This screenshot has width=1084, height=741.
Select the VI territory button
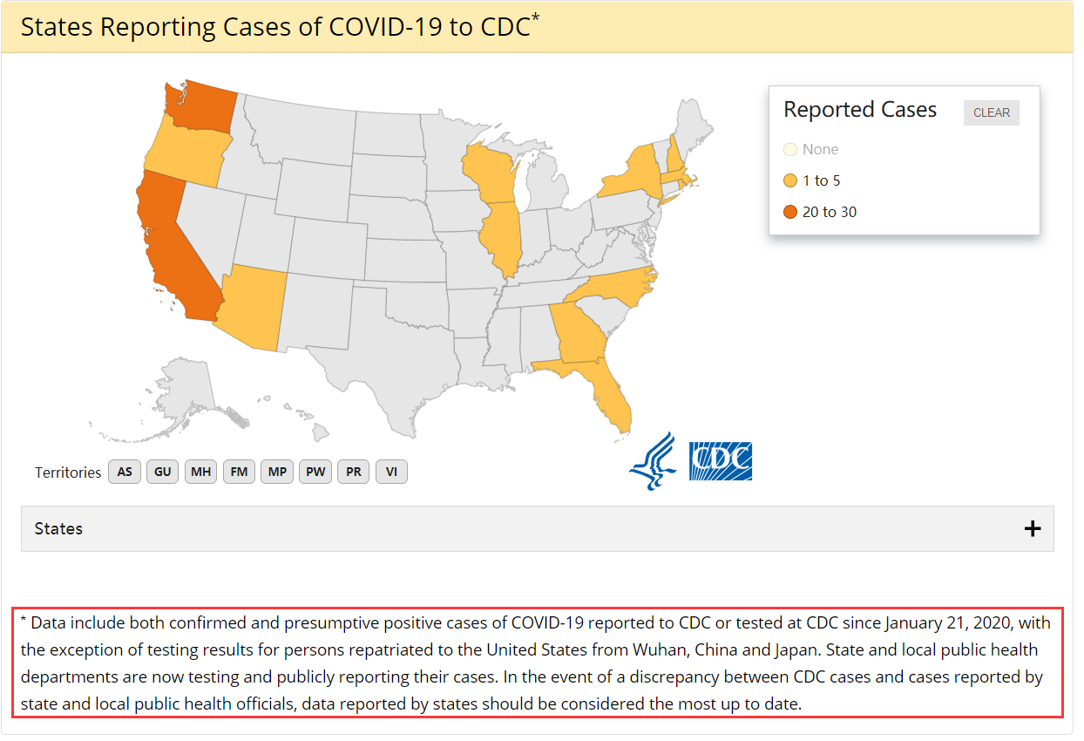click(x=392, y=472)
